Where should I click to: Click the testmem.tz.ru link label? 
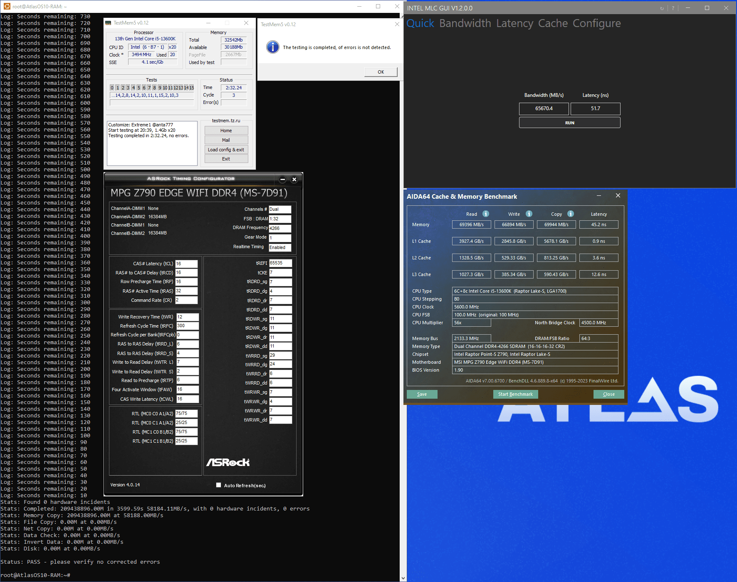coord(226,121)
